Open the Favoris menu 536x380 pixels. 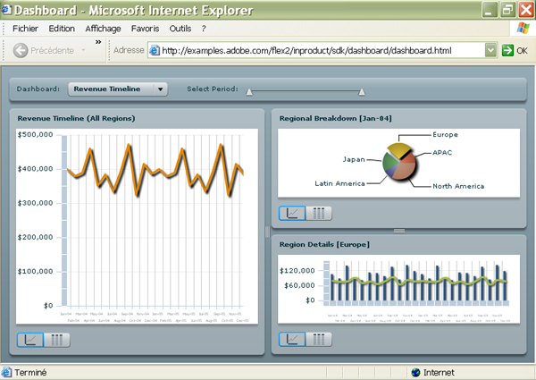pos(146,29)
